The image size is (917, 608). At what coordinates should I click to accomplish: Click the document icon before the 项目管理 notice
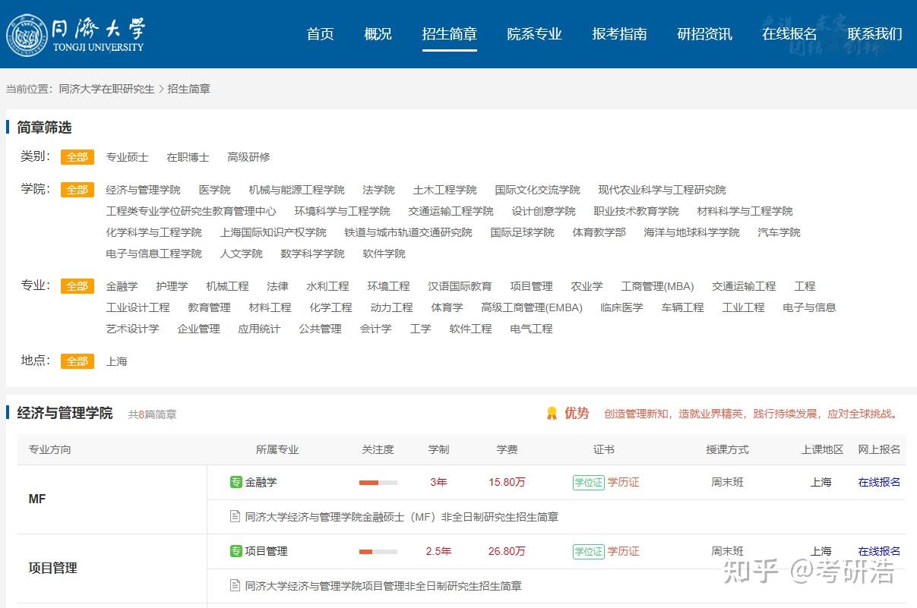235,585
